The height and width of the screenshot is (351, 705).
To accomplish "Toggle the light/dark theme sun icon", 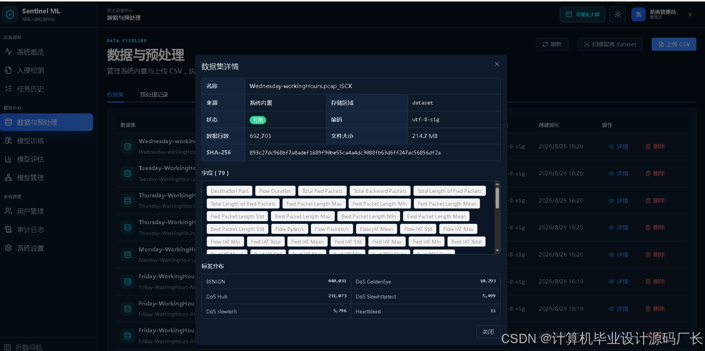I will point(618,15).
